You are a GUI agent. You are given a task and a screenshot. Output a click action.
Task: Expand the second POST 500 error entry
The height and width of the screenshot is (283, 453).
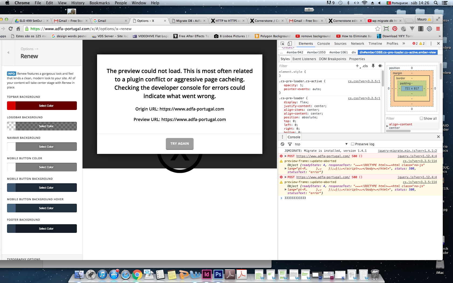click(286, 177)
